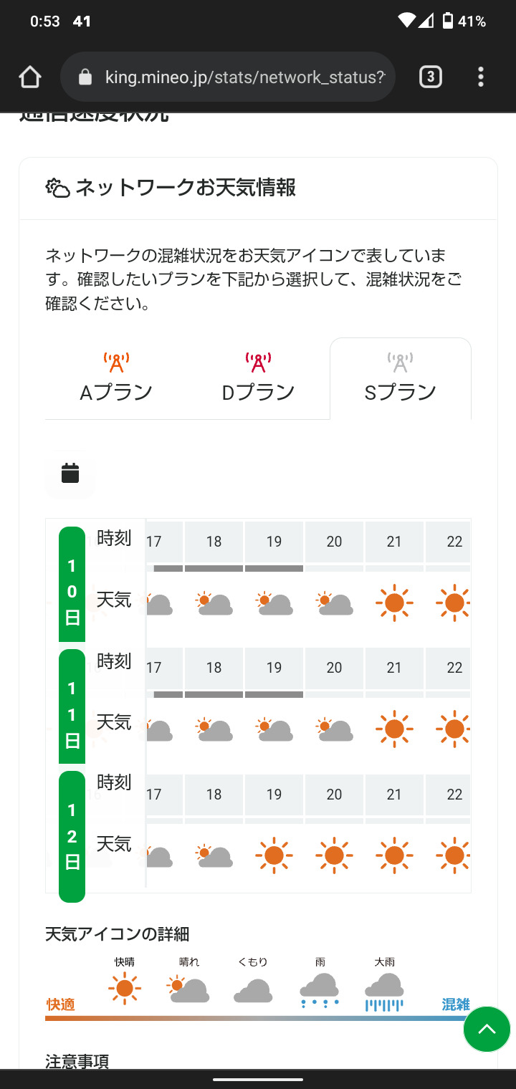Select the Sプラン tab
The width and height of the screenshot is (516, 1089).
[400, 378]
